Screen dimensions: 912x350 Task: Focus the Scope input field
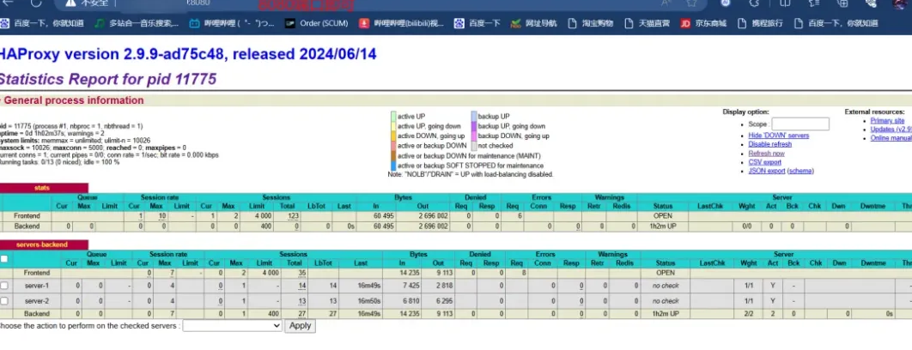(800, 124)
